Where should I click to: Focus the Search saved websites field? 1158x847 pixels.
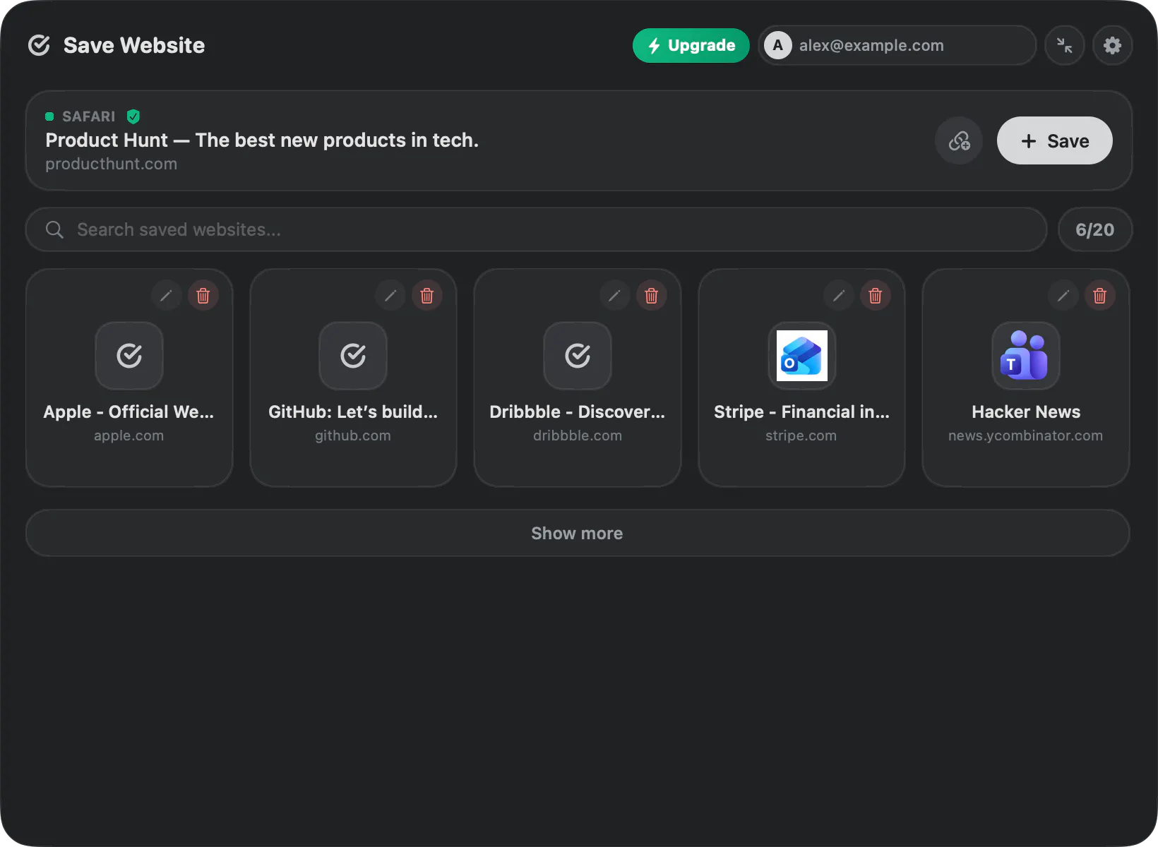(536, 229)
